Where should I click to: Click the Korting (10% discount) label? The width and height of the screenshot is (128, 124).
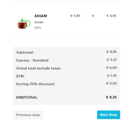[x=36, y=84]
